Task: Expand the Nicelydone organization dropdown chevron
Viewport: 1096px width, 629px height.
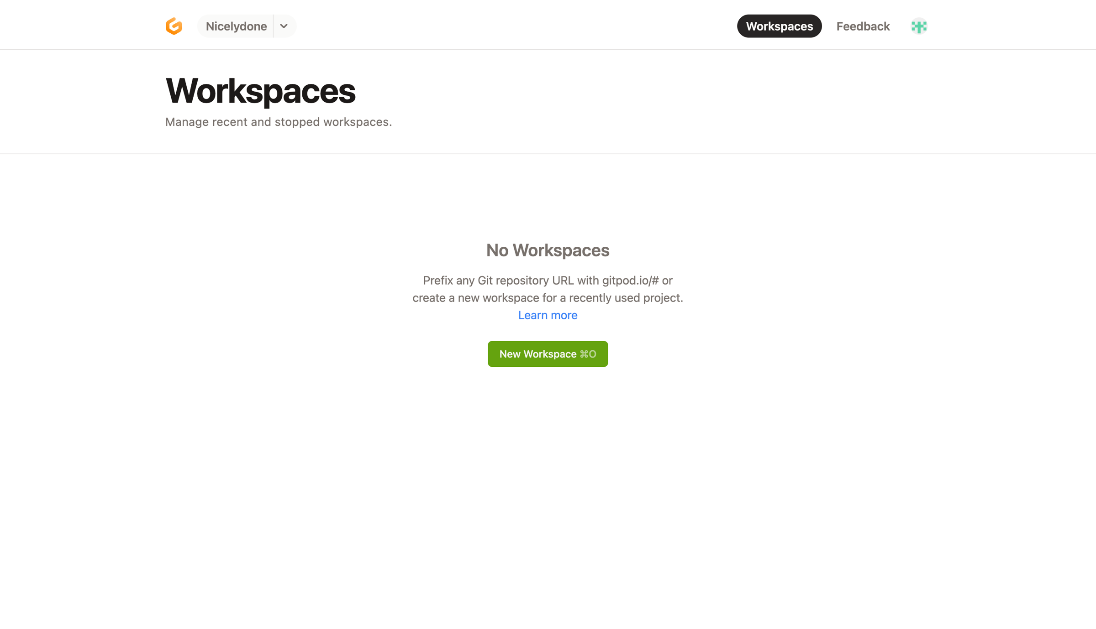Action: coord(284,26)
